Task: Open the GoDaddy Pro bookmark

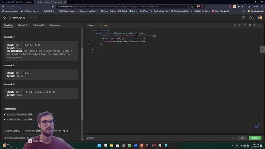Action: point(200,11)
